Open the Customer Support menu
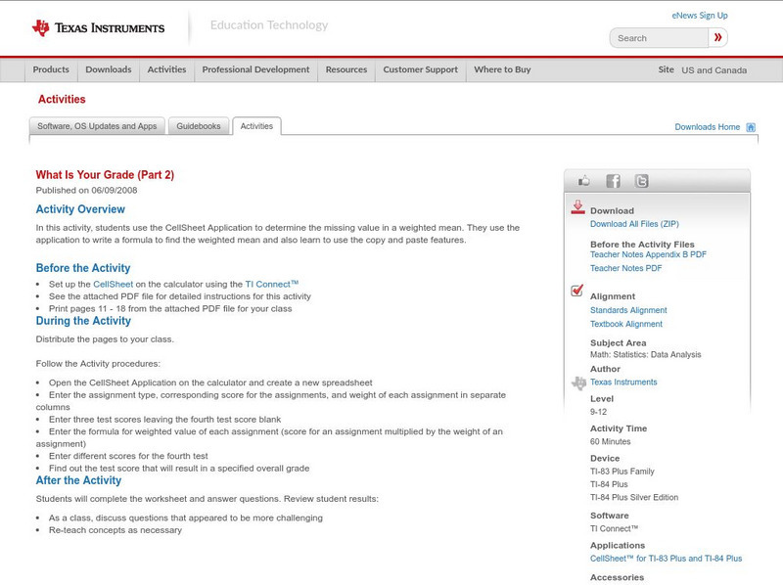783x585 pixels. coord(422,70)
